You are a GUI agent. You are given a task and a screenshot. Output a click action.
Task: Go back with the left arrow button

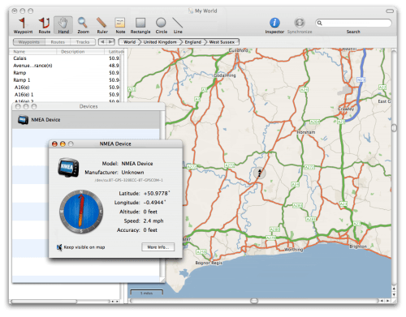tap(102, 42)
